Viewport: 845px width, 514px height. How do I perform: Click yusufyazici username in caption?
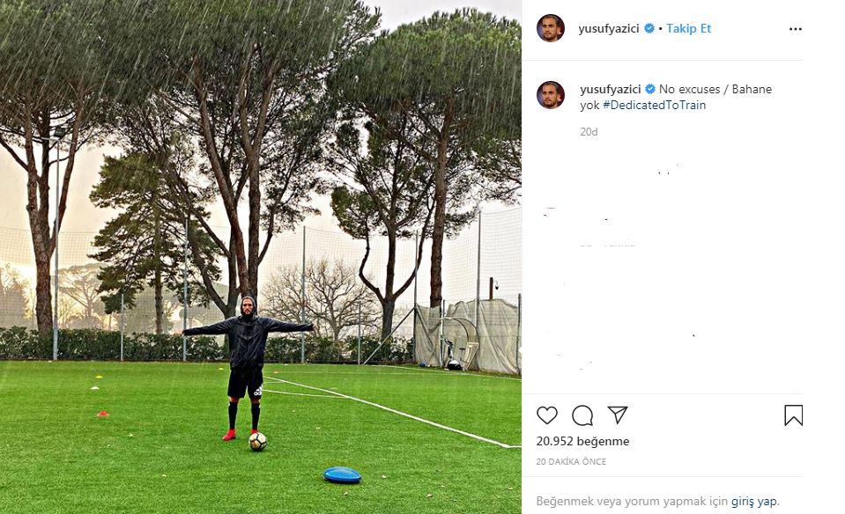(611, 89)
